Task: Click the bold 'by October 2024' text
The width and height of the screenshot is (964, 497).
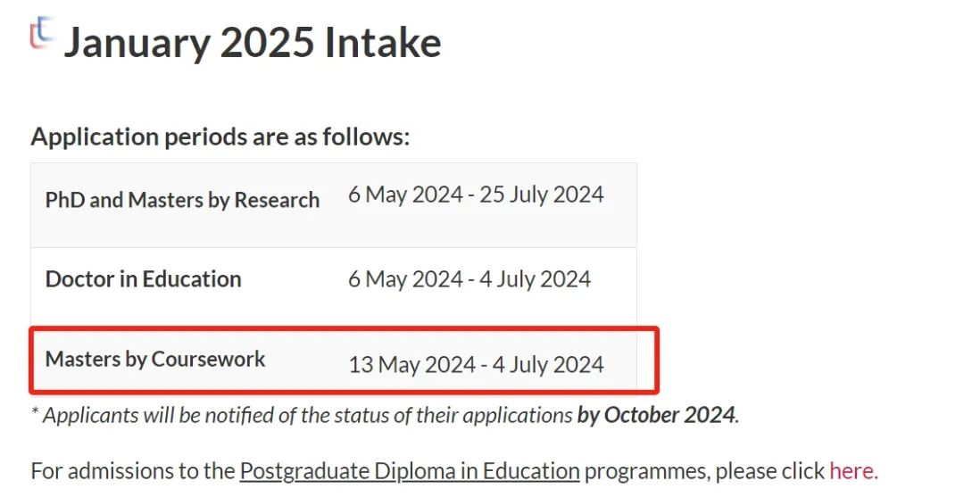Action: pyautogui.click(x=655, y=415)
